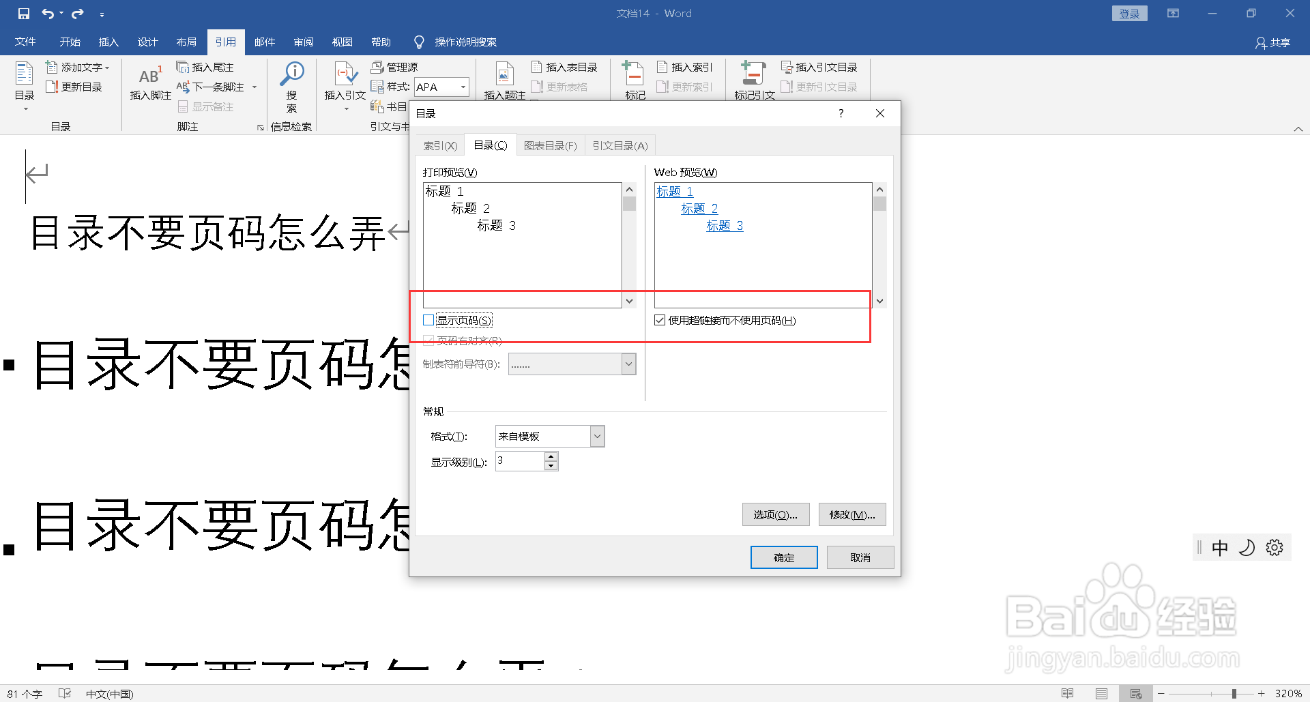Click the proofing check icon in status bar
Screen dimensions: 1310x702
tap(65, 694)
